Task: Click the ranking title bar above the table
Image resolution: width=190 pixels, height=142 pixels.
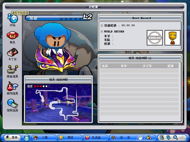Action: pos(140,58)
